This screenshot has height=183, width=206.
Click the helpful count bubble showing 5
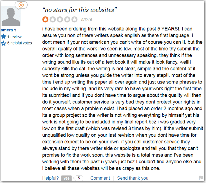pyautogui.click(x=79, y=178)
